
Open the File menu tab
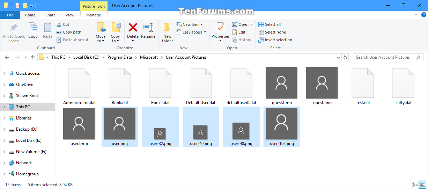tap(10, 15)
